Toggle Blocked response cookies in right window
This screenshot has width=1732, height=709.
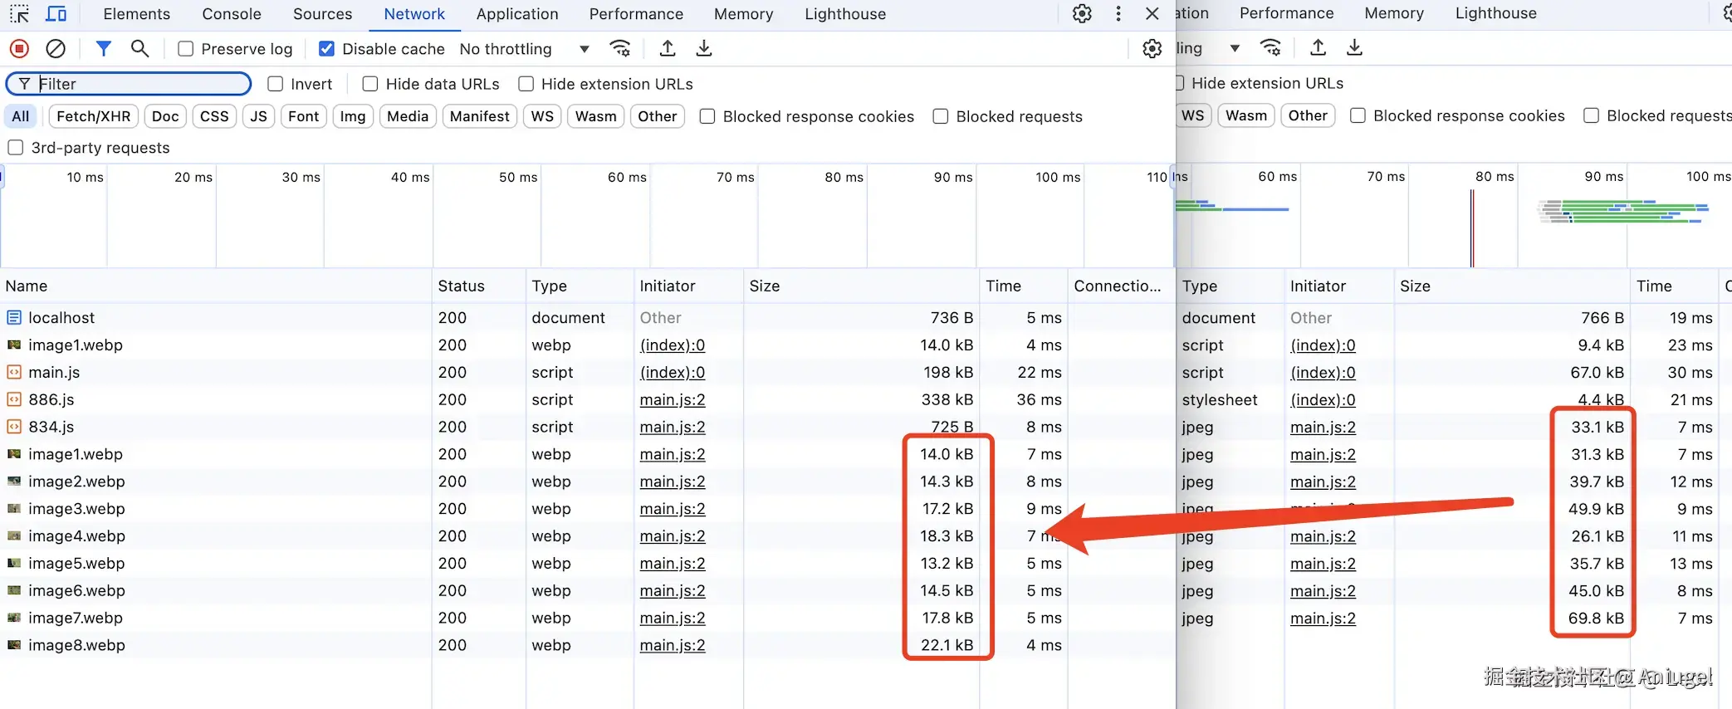pyautogui.click(x=1358, y=115)
